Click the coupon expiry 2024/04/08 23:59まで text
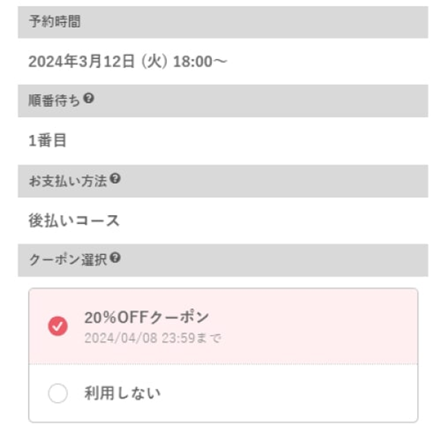441x441 pixels. tap(153, 338)
